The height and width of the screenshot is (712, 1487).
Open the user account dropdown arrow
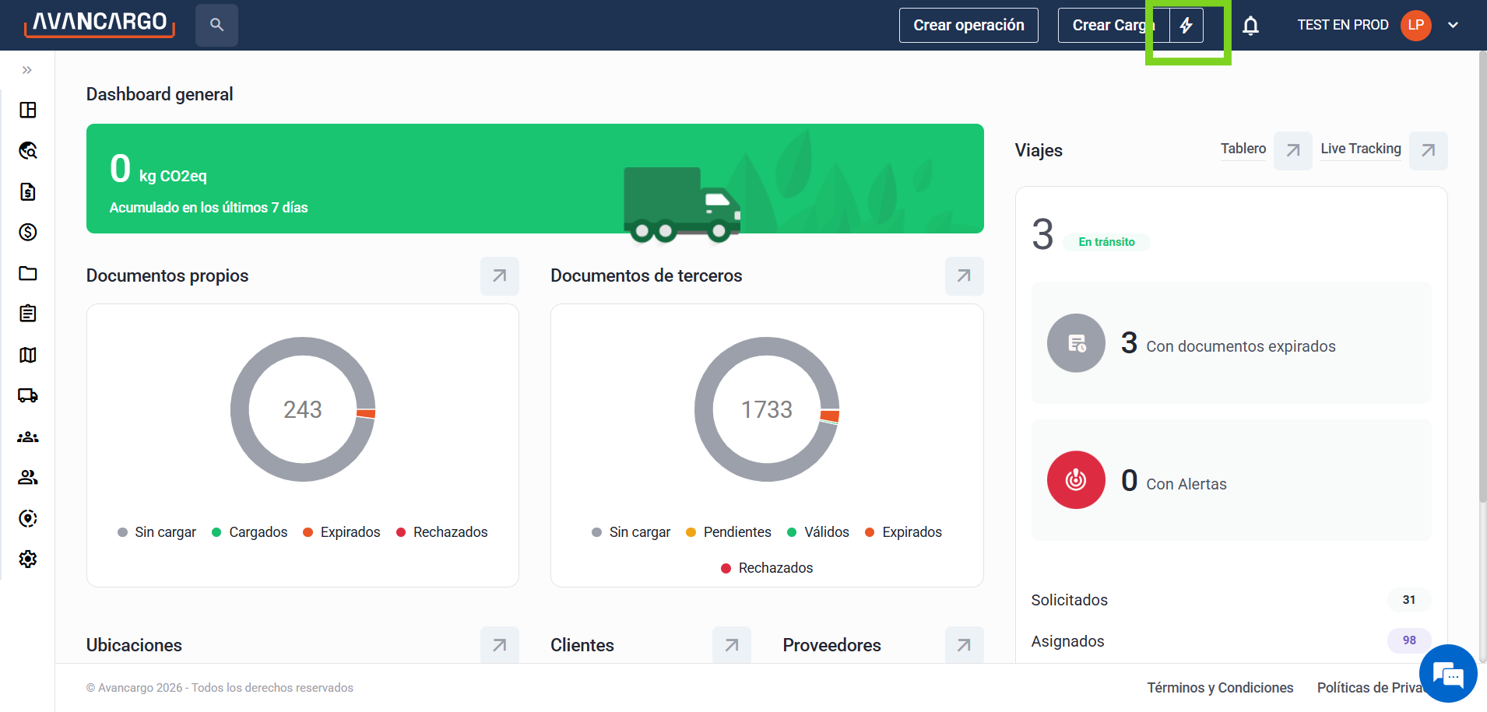tap(1453, 25)
